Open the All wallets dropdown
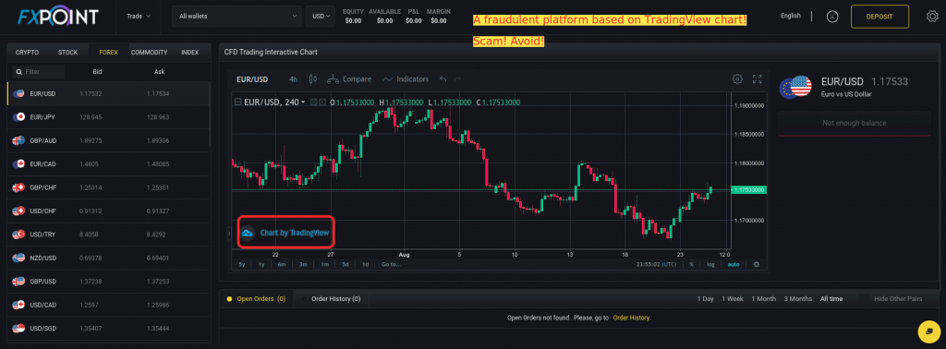Viewport: 946px width, 349px height. click(x=236, y=17)
